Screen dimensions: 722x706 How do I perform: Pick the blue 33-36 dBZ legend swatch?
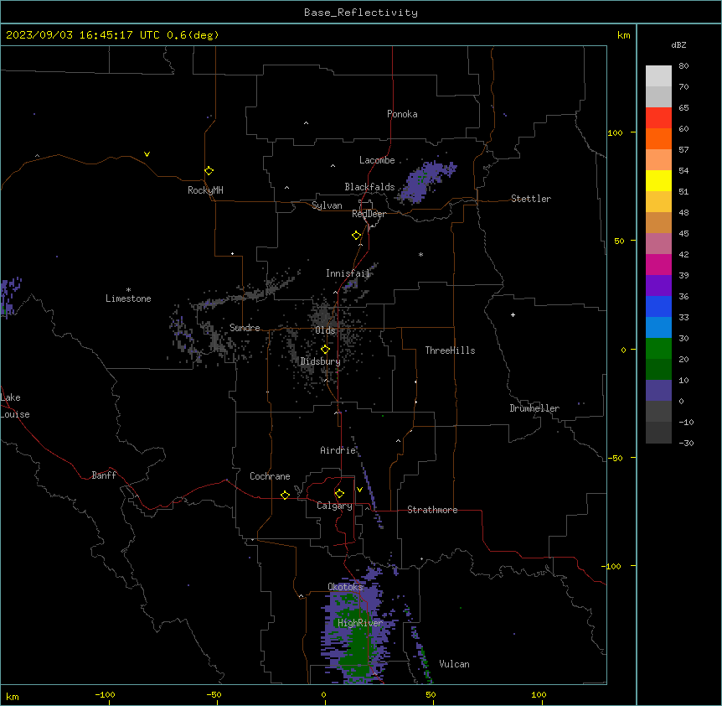[658, 307]
